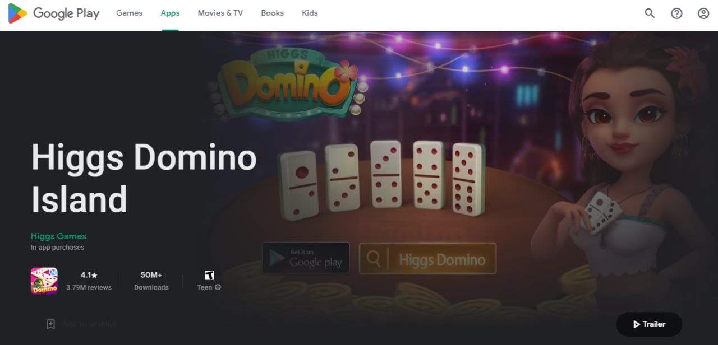Viewport: 718px width, 345px height.
Task: Open Higgs Games developer link
Action: click(x=58, y=236)
